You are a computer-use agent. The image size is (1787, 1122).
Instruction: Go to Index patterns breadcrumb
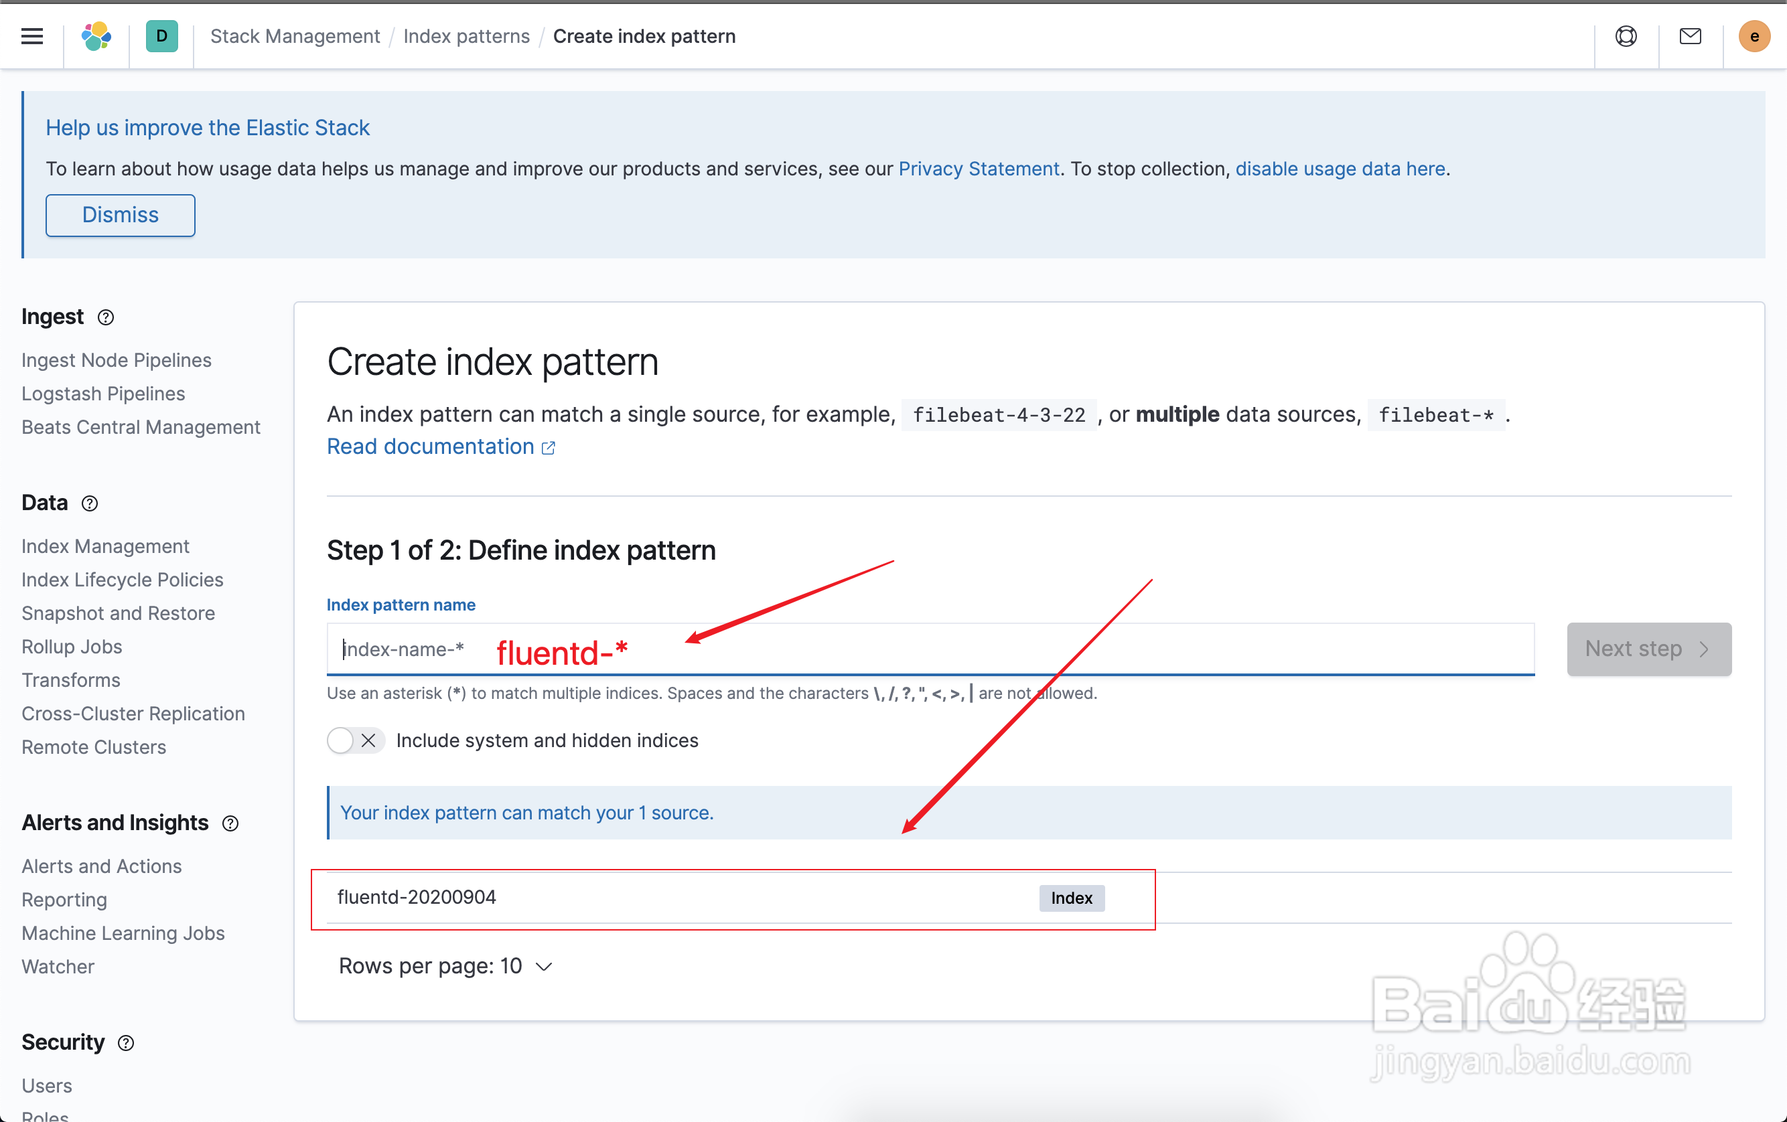(x=466, y=36)
